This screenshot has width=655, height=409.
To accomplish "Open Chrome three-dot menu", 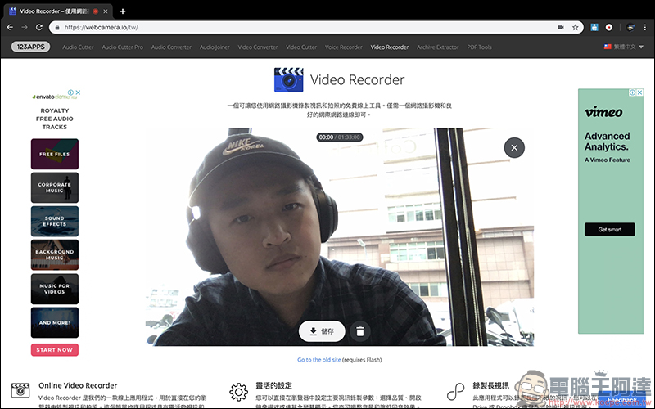I will pos(645,27).
